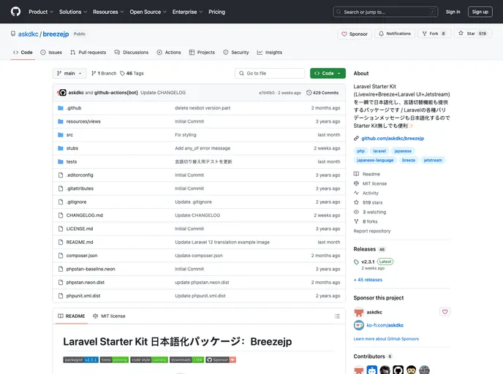Open the .github folder
This screenshot has width=503, height=374.
(x=74, y=107)
